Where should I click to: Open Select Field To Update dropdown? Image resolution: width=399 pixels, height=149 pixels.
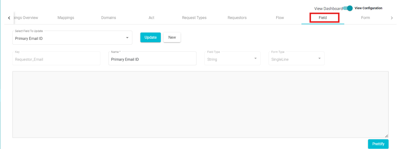(x=72, y=38)
